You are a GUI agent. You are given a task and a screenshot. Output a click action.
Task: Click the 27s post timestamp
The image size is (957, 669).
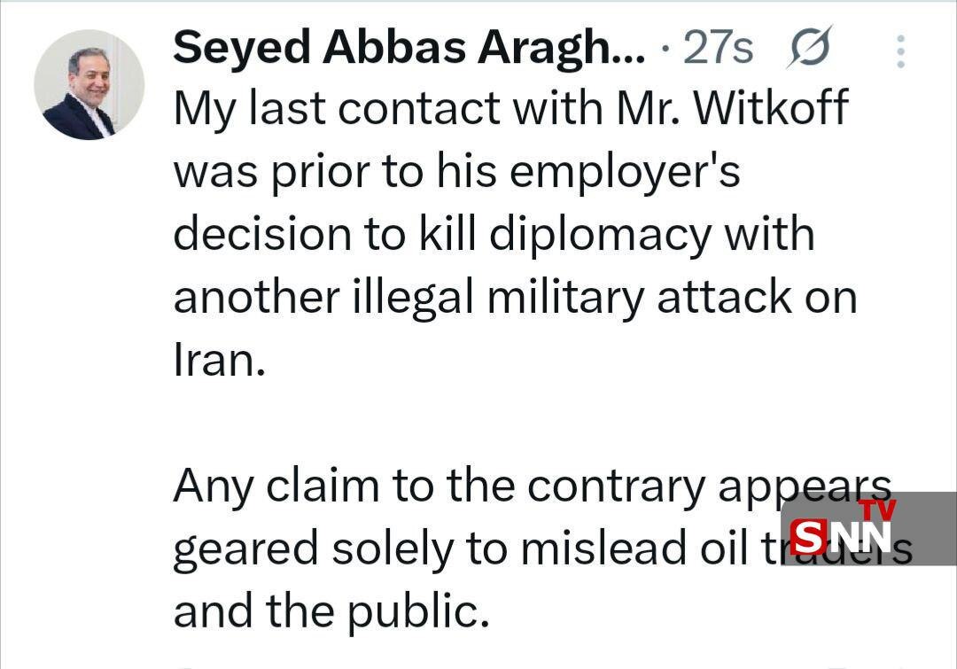pyautogui.click(x=718, y=48)
